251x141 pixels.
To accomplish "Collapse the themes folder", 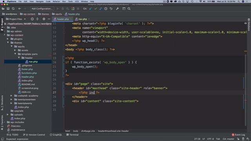I will point(8,43).
